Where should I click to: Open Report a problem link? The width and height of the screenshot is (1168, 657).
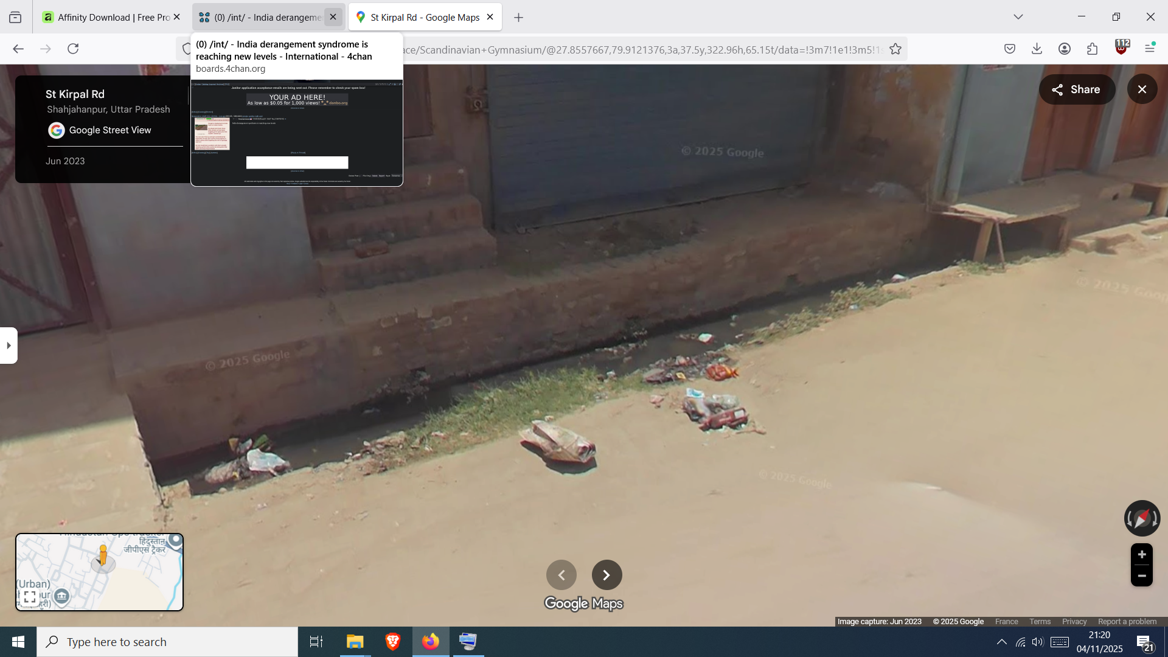click(x=1127, y=621)
